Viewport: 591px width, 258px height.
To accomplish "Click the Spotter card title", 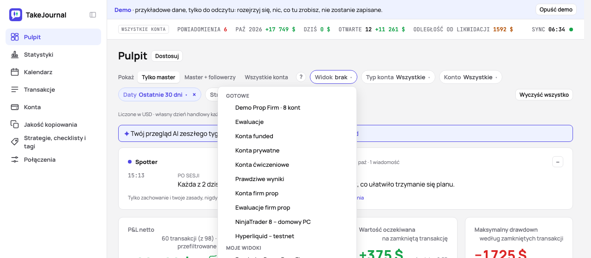I will (146, 162).
